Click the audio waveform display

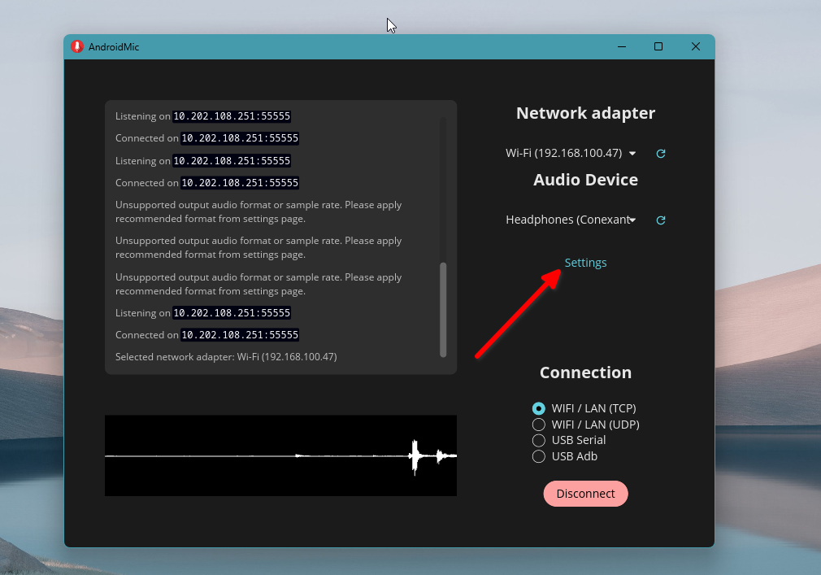point(280,455)
